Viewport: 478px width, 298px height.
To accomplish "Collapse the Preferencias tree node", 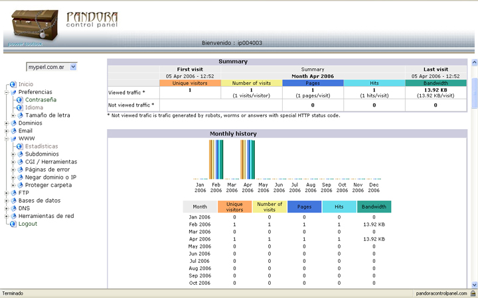I will point(6,93).
